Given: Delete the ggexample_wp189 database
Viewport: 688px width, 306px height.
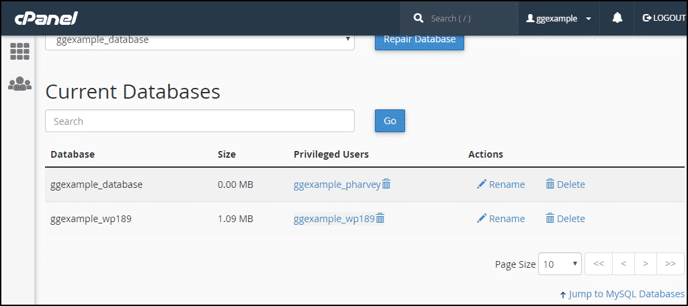Looking at the screenshot, I should [565, 219].
